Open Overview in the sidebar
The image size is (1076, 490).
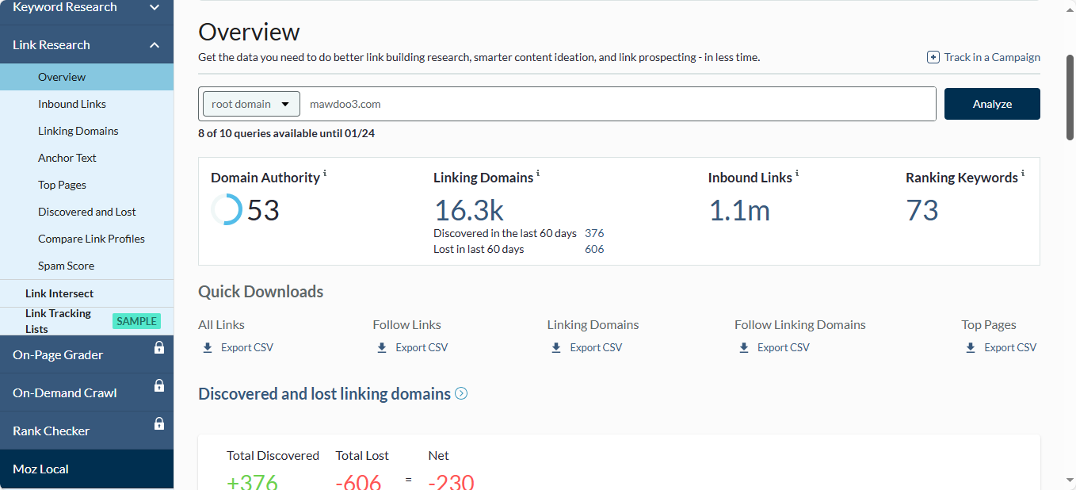[x=87, y=77]
